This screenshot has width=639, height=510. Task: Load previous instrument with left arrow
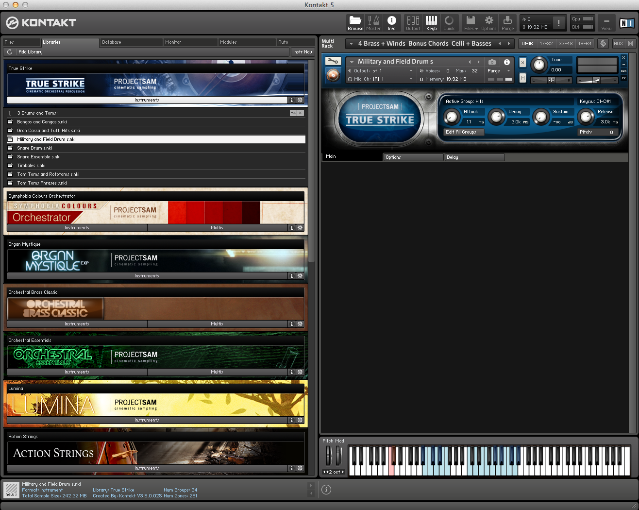point(470,62)
